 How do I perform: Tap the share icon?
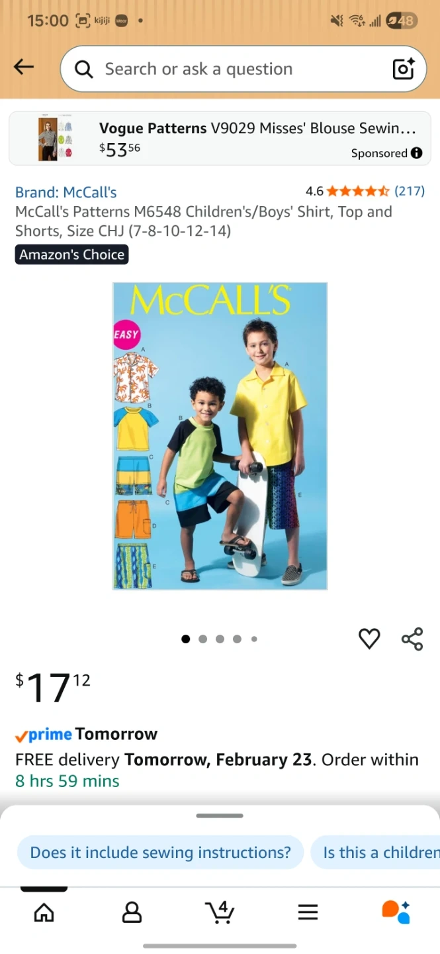(412, 639)
